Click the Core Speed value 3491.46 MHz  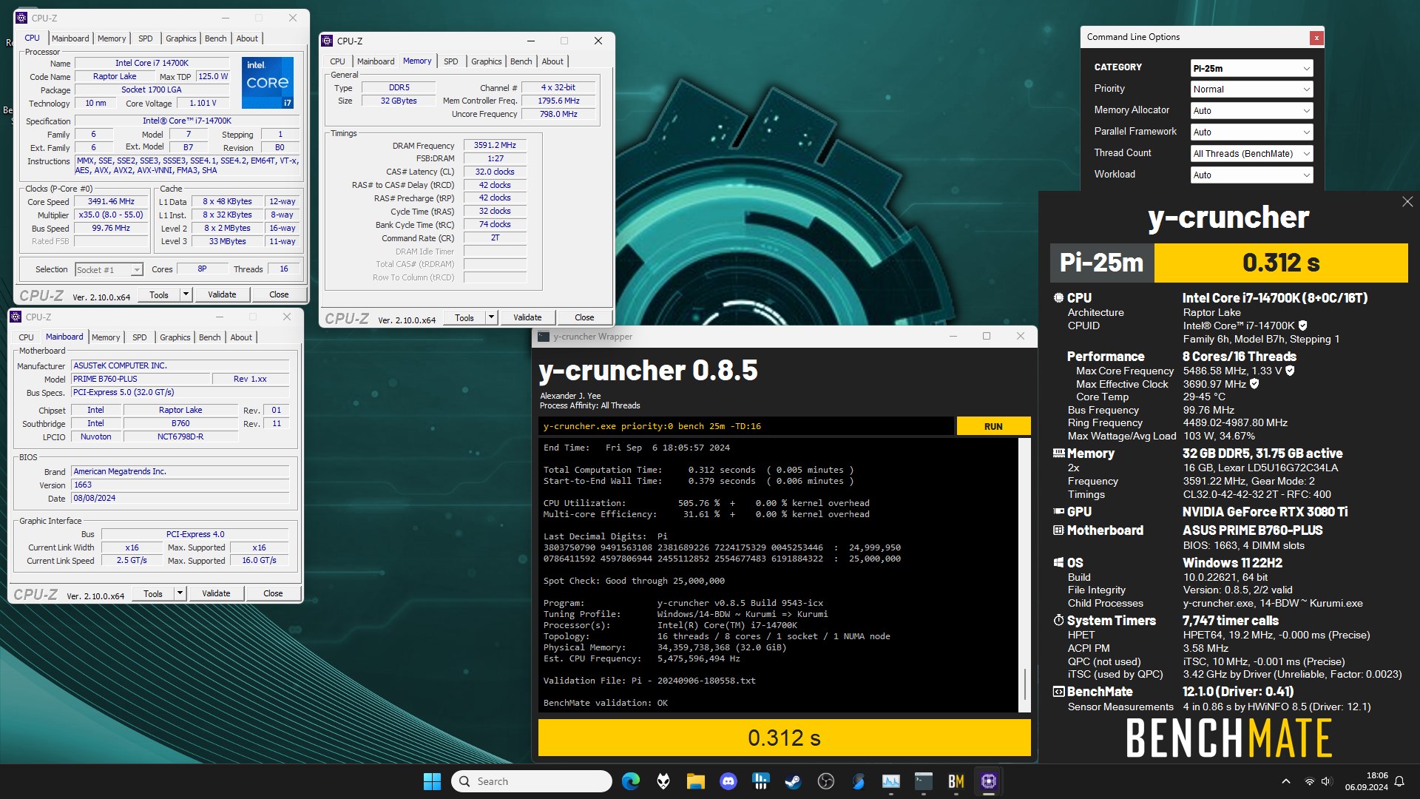coord(111,201)
